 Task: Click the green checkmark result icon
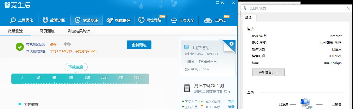[20, 47]
